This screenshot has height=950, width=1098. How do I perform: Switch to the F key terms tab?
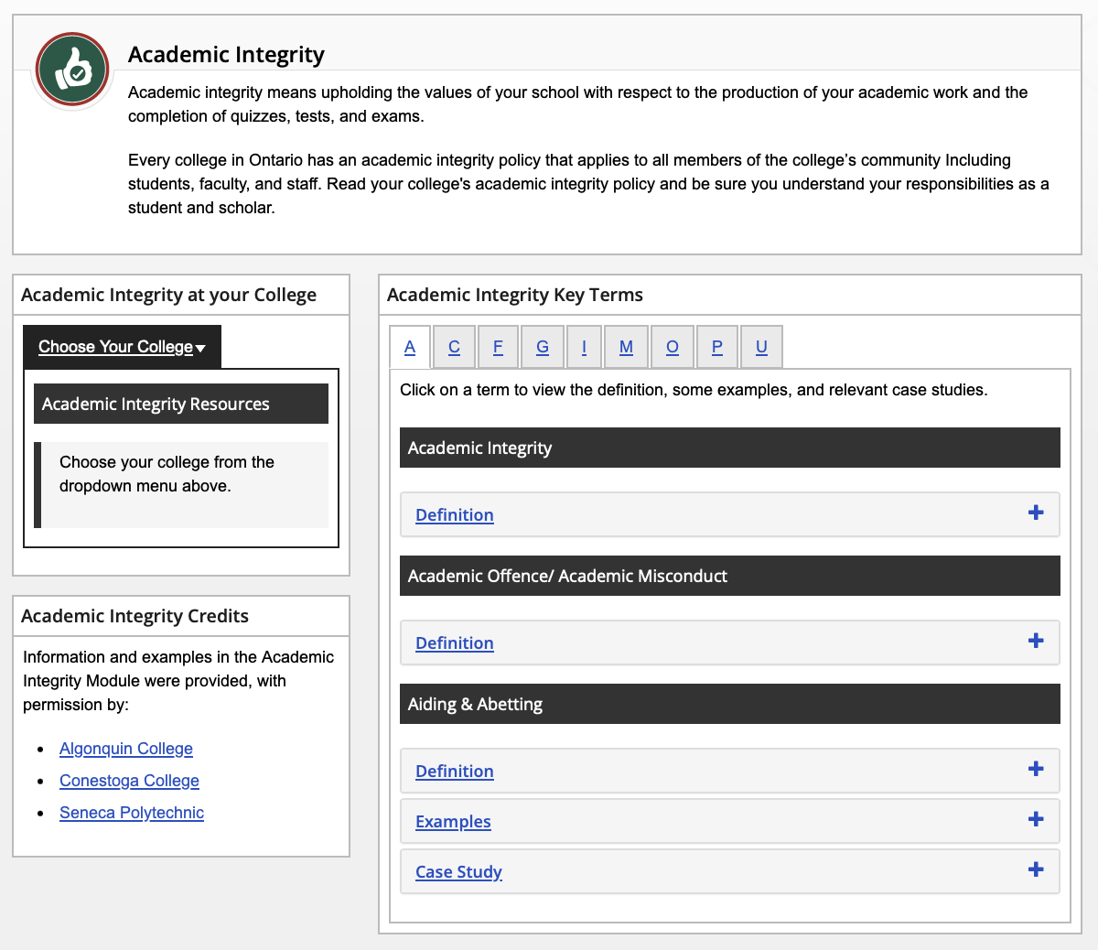pyautogui.click(x=498, y=347)
